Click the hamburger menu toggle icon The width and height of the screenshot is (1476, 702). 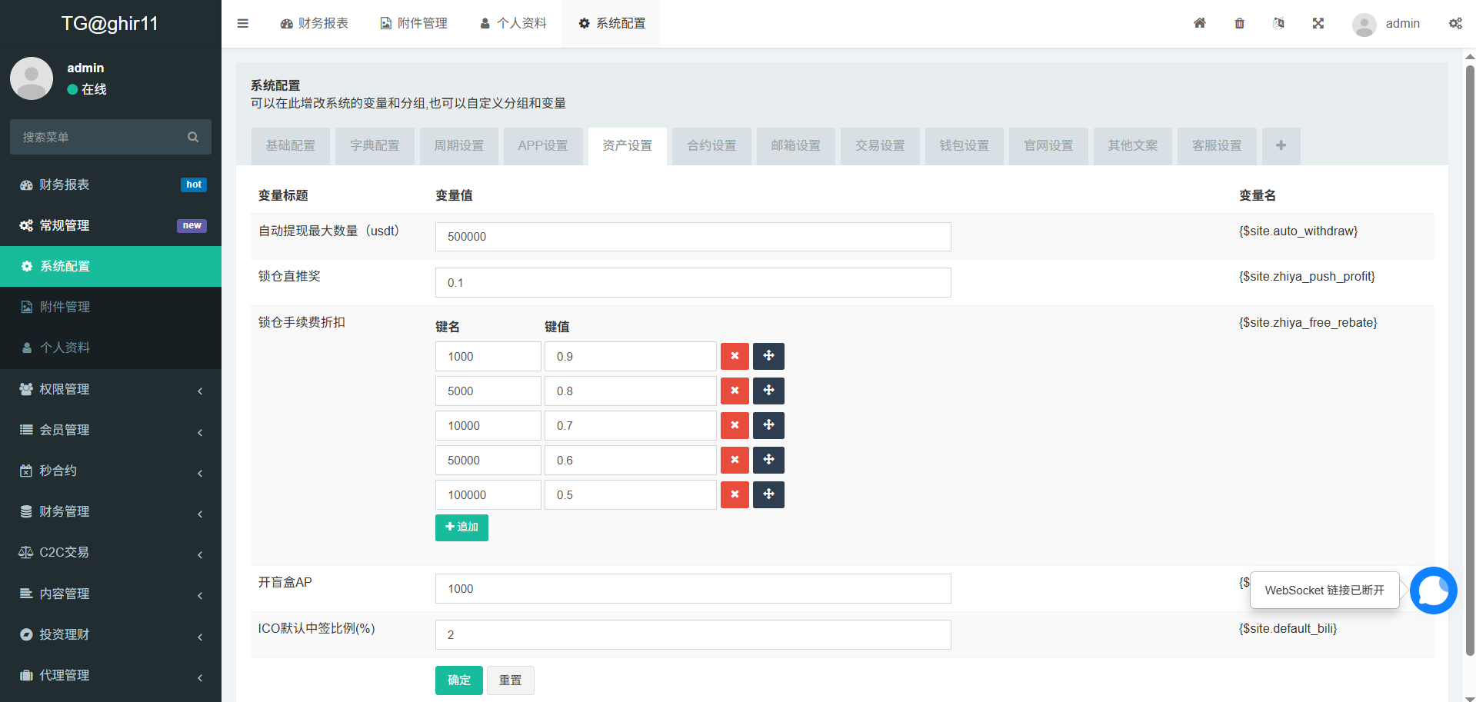[243, 23]
